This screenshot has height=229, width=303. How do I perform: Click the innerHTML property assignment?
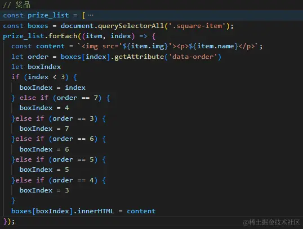[x=95, y=211]
